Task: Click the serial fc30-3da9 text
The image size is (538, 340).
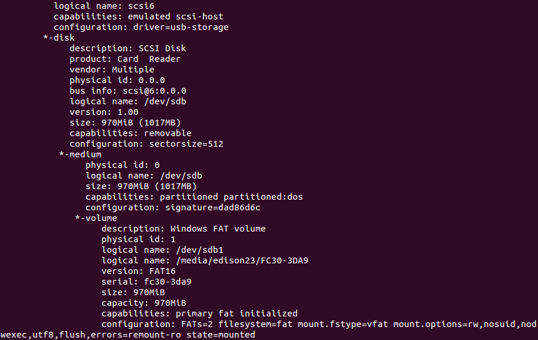Action: tap(168, 282)
